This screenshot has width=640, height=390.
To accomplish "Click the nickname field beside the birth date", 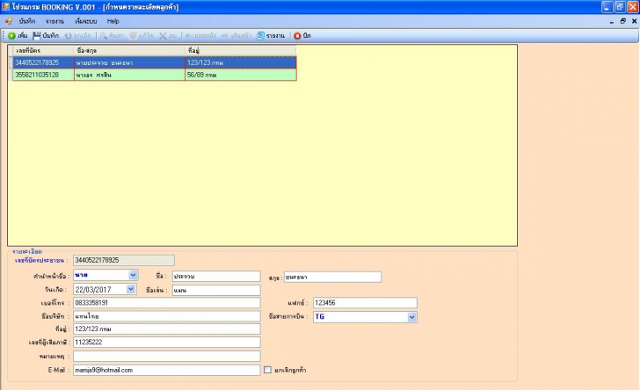I will tap(216, 290).
